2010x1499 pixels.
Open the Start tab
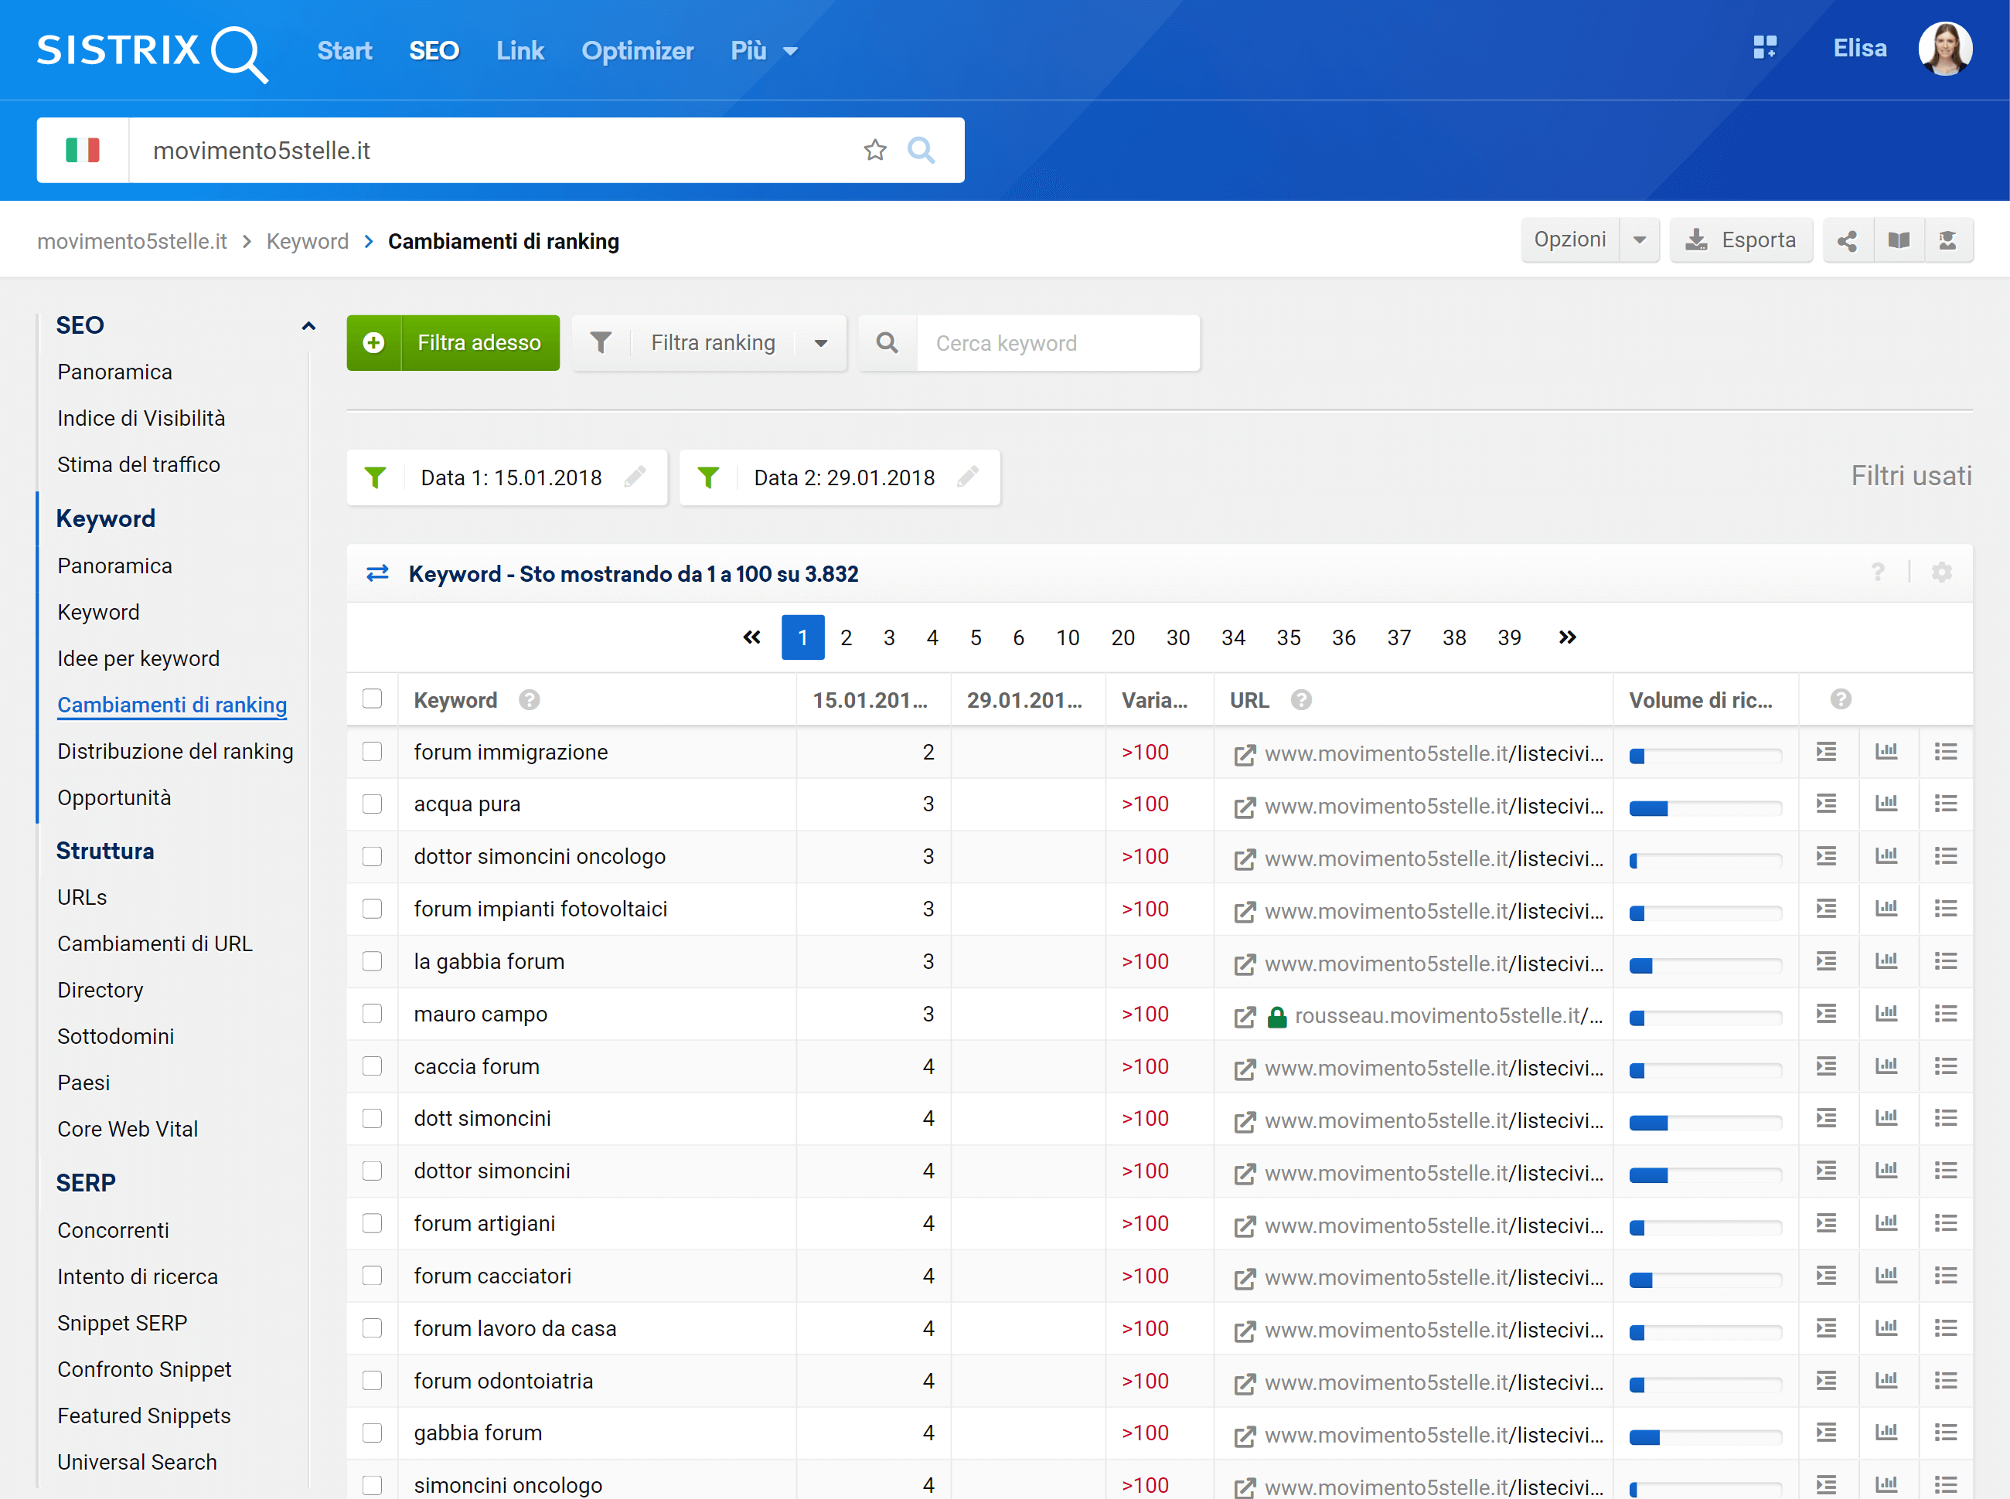click(344, 51)
